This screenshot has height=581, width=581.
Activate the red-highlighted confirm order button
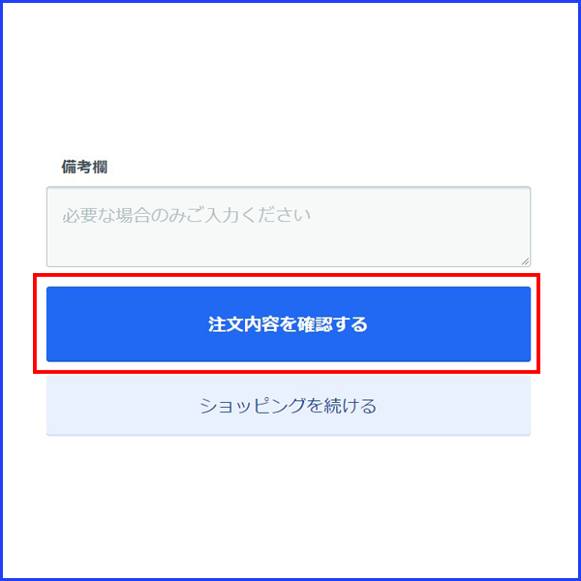[289, 323]
